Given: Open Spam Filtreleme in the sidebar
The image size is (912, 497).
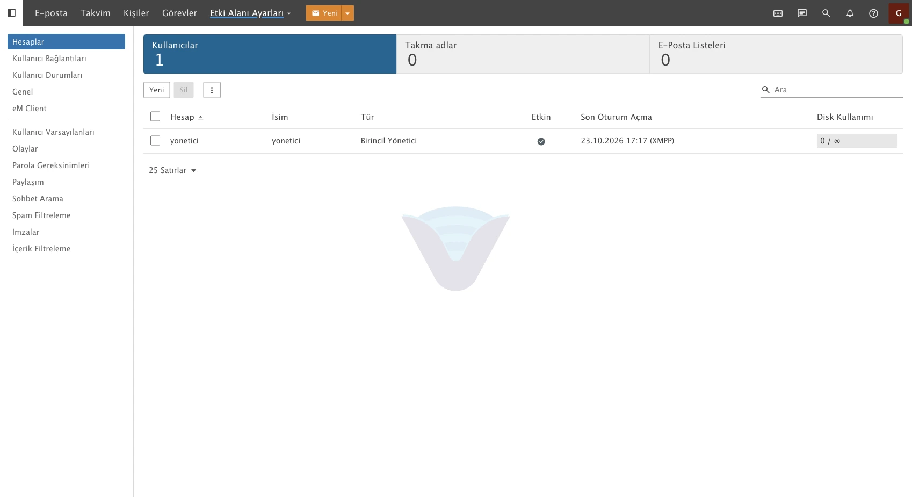Looking at the screenshot, I should [x=41, y=215].
